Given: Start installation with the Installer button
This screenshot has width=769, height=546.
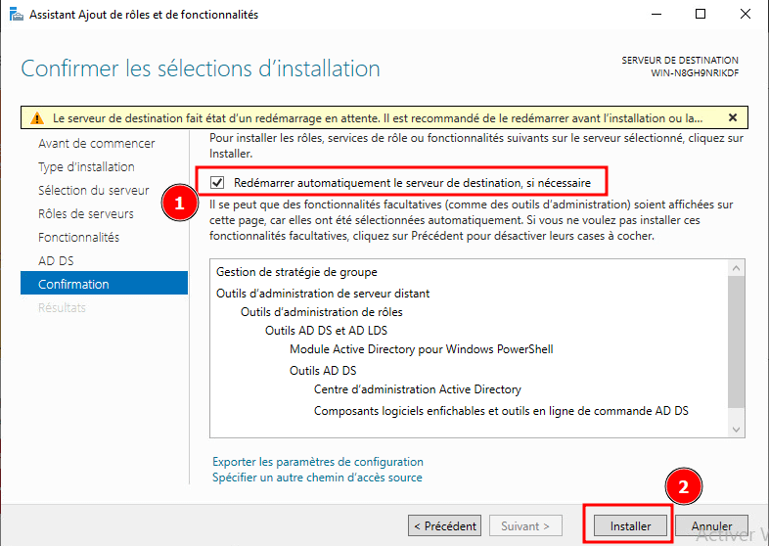Looking at the screenshot, I should [631, 526].
